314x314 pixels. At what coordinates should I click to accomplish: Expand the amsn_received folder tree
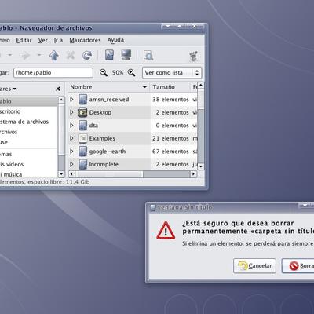[x=71, y=100]
